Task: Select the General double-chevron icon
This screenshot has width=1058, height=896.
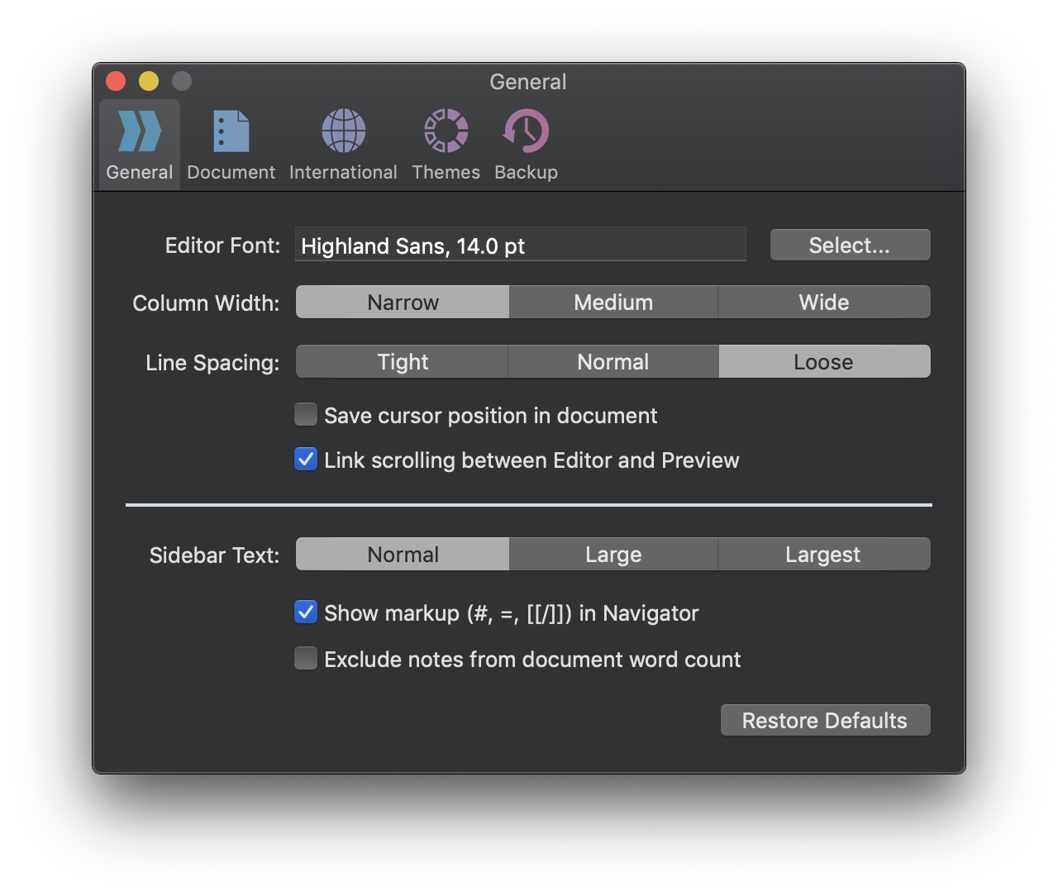Action: (139, 132)
